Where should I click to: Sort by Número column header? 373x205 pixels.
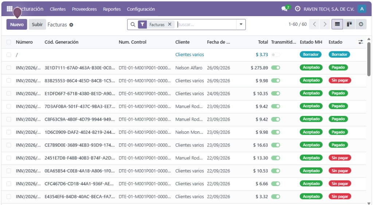coord(24,42)
